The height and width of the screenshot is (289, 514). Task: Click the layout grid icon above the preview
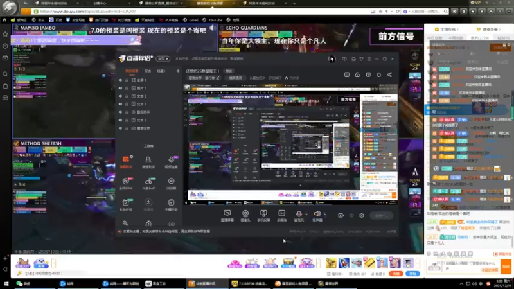point(368,74)
